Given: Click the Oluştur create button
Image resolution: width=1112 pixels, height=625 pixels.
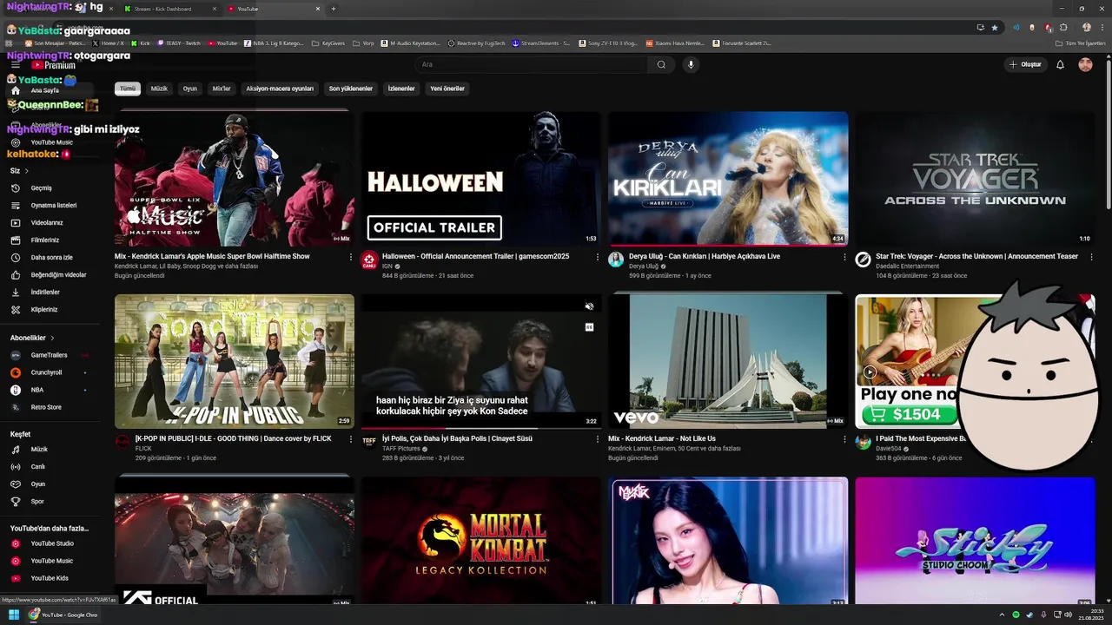Looking at the screenshot, I should (1025, 64).
